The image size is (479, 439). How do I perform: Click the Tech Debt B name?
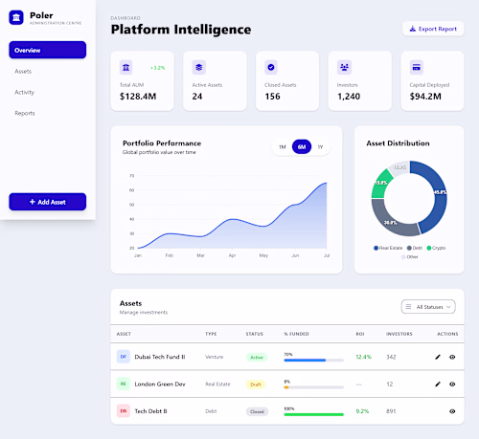(150, 411)
